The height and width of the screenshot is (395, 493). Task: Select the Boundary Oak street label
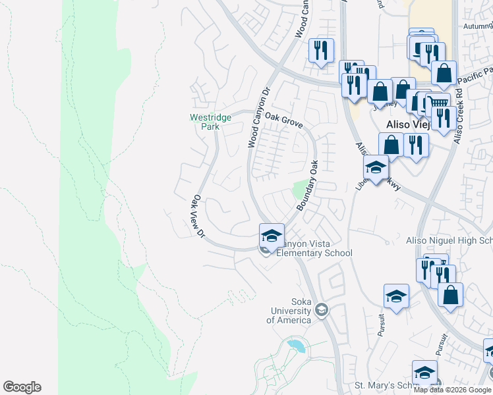point(307,186)
